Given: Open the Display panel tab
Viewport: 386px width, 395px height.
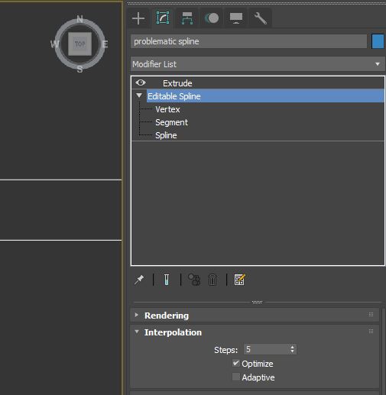Looking at the screenshot, I should tap(236, 18).
